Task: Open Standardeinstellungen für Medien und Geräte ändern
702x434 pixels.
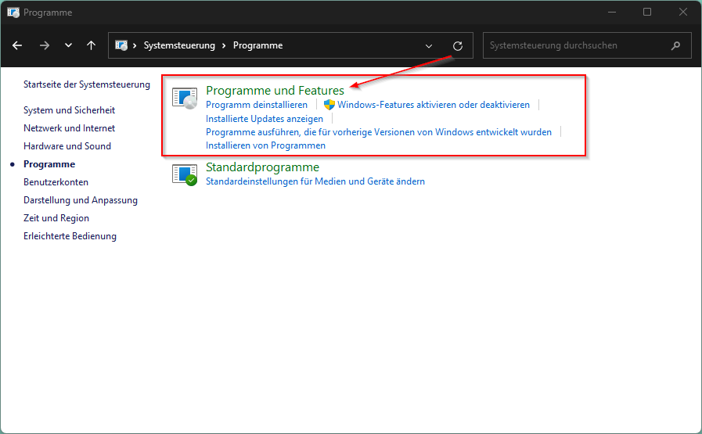Action: click(315, 181)
